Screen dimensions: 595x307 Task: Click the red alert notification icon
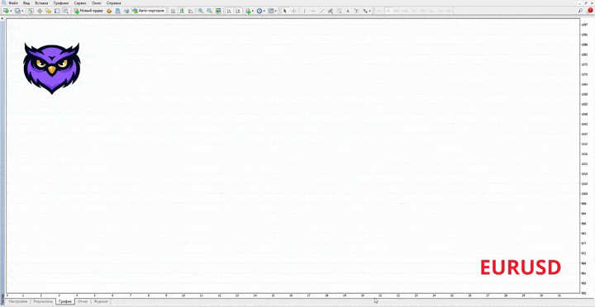[x=590, y=11]
